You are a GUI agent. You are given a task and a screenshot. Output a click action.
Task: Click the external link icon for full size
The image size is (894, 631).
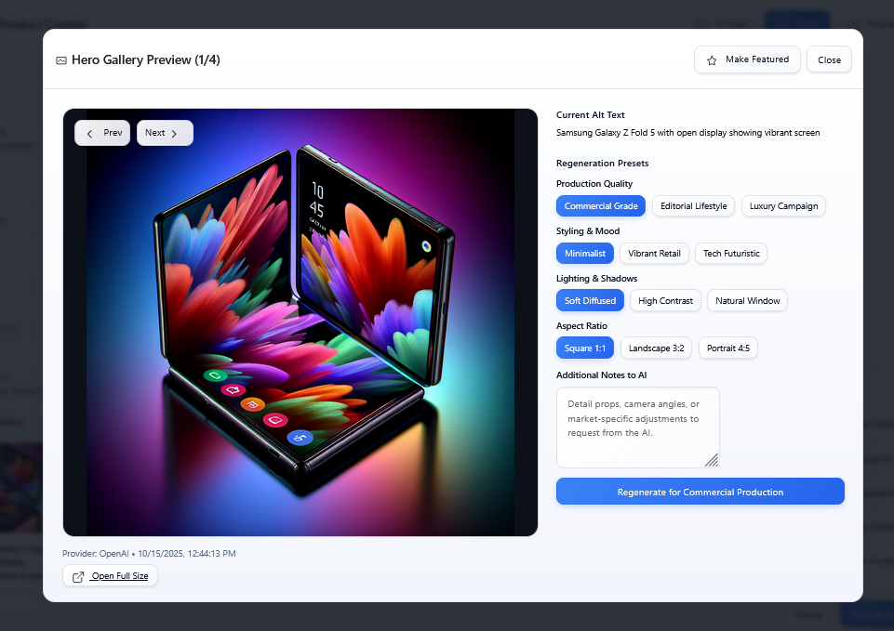click(x=78, y=577)
